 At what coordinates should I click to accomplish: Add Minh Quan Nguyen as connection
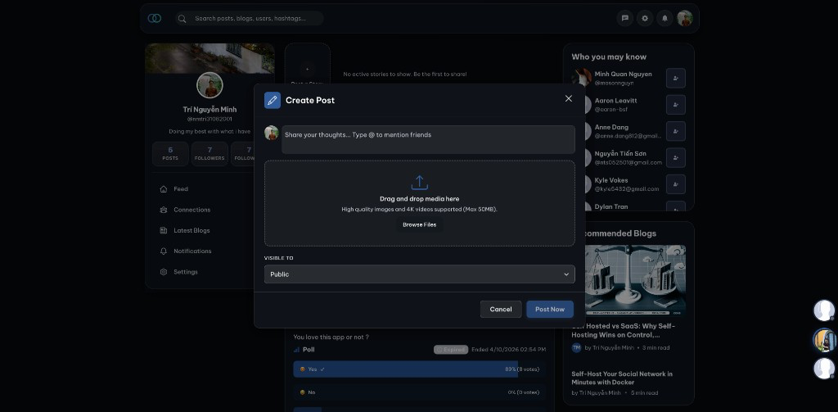pyautogui.click(x=675, y=78)
